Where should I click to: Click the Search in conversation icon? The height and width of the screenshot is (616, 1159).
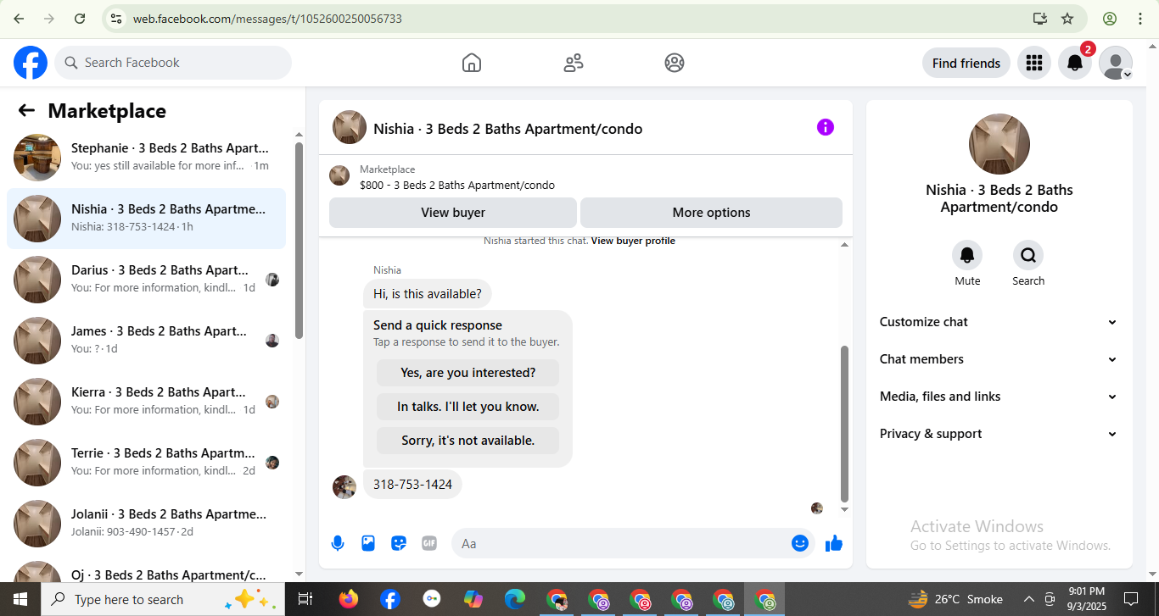click(1028, 255)
